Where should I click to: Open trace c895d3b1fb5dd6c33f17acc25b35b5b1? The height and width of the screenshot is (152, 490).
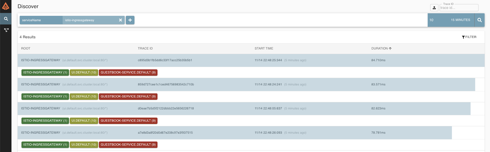(x=165, y=60)
